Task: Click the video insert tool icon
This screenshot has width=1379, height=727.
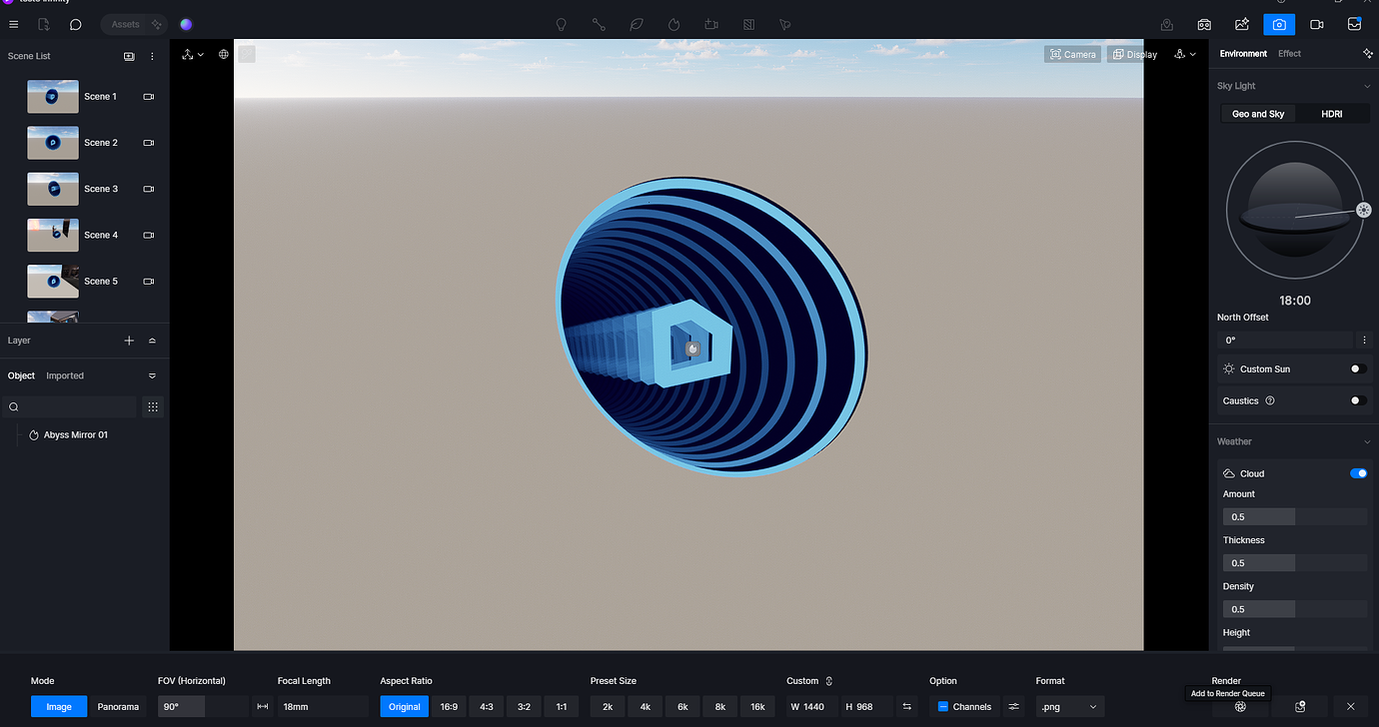Action: click(711, 24)
